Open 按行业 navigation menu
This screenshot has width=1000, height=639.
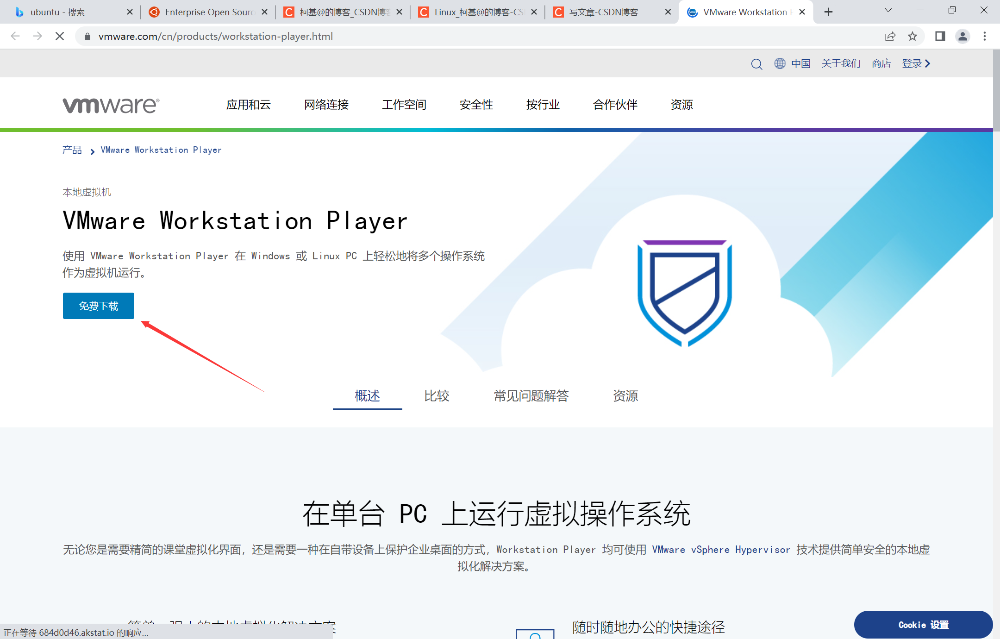click(x=543, y=105)
